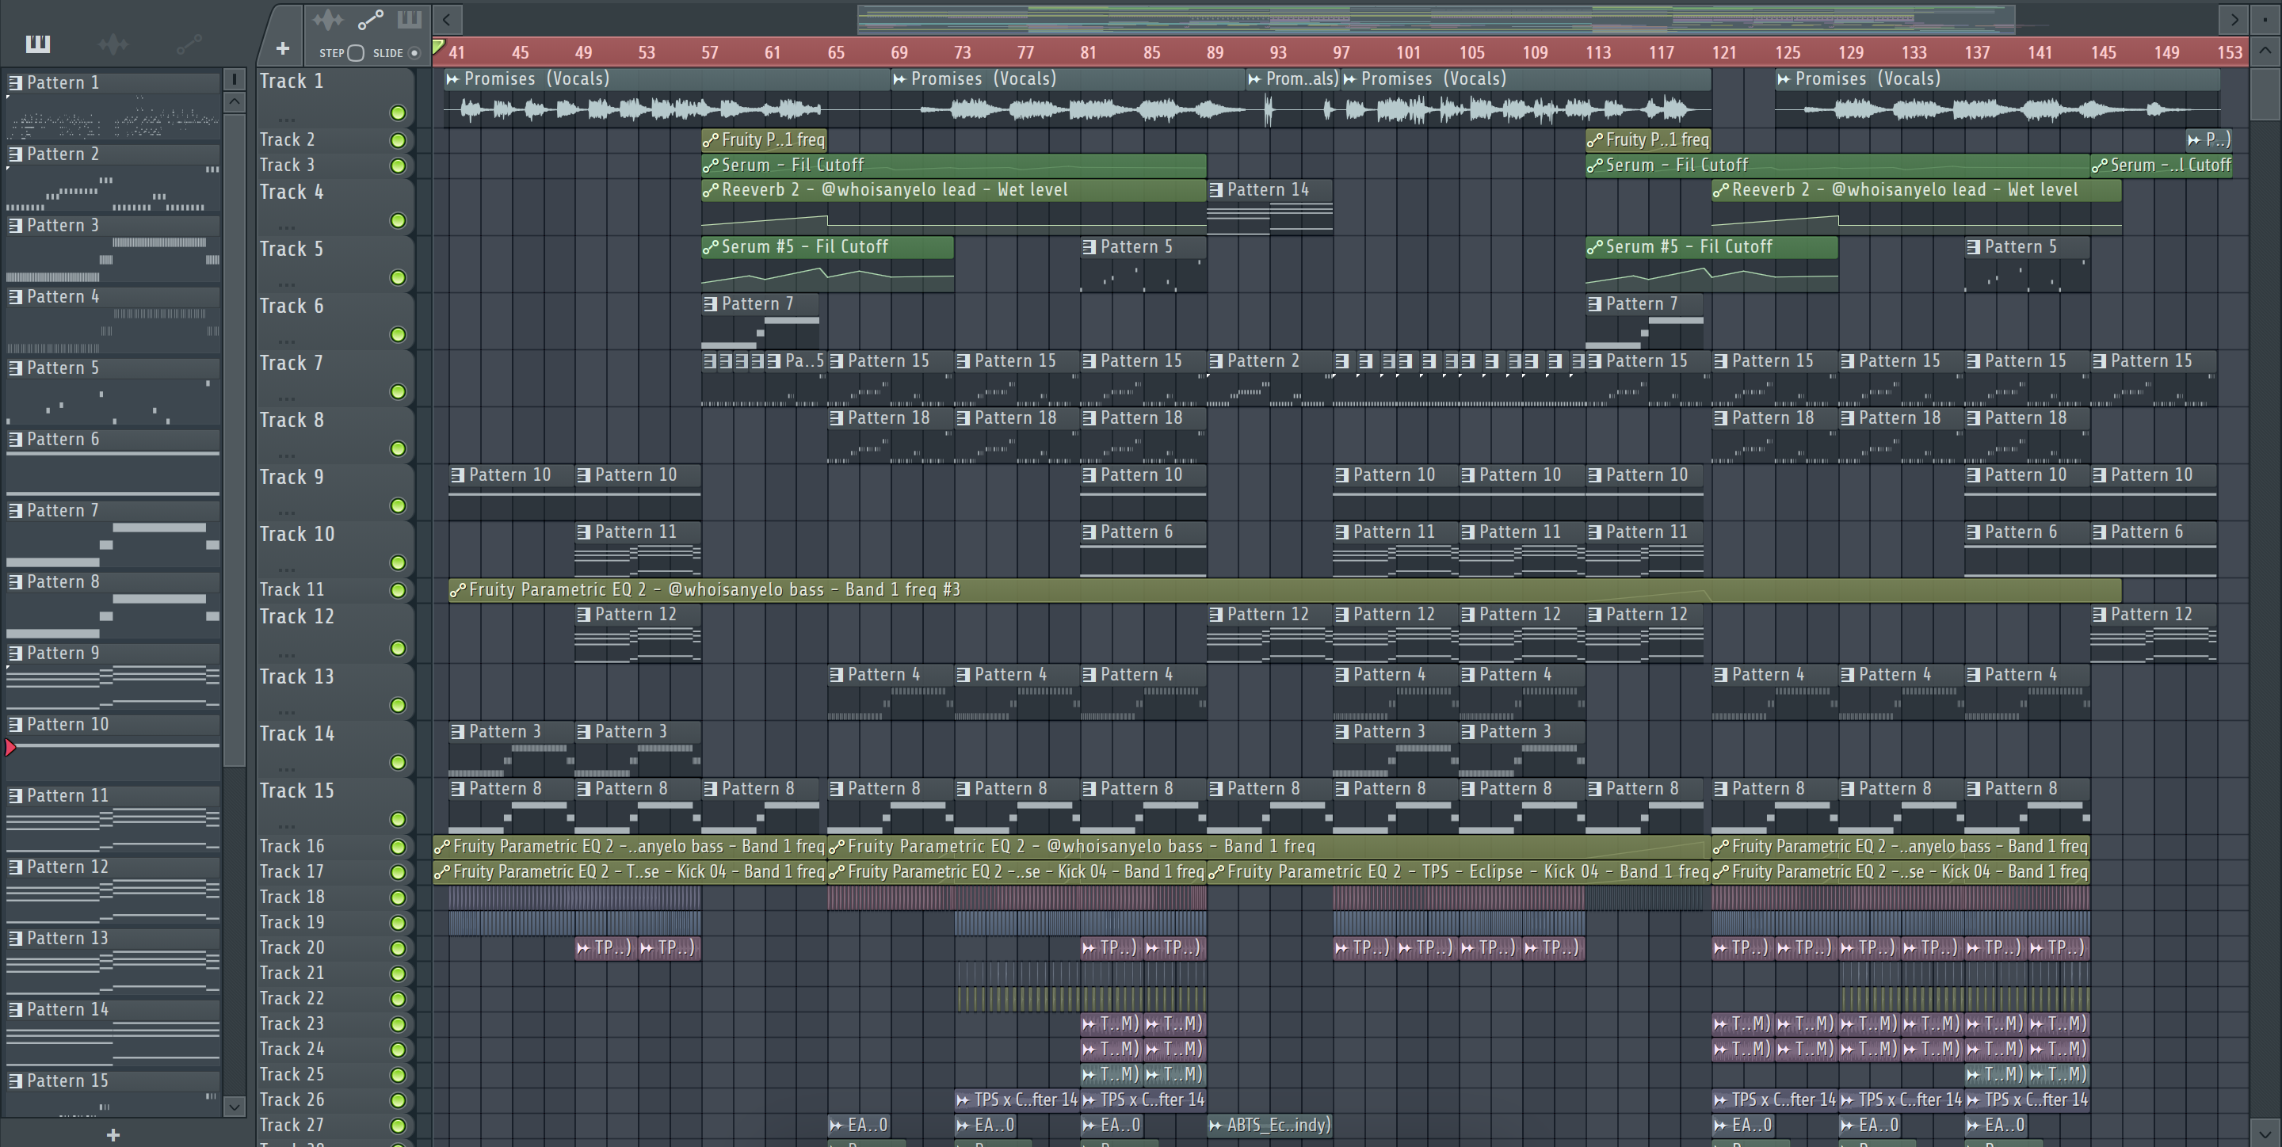Select automation clip focus in playlist toolbar

coord(370,20)
